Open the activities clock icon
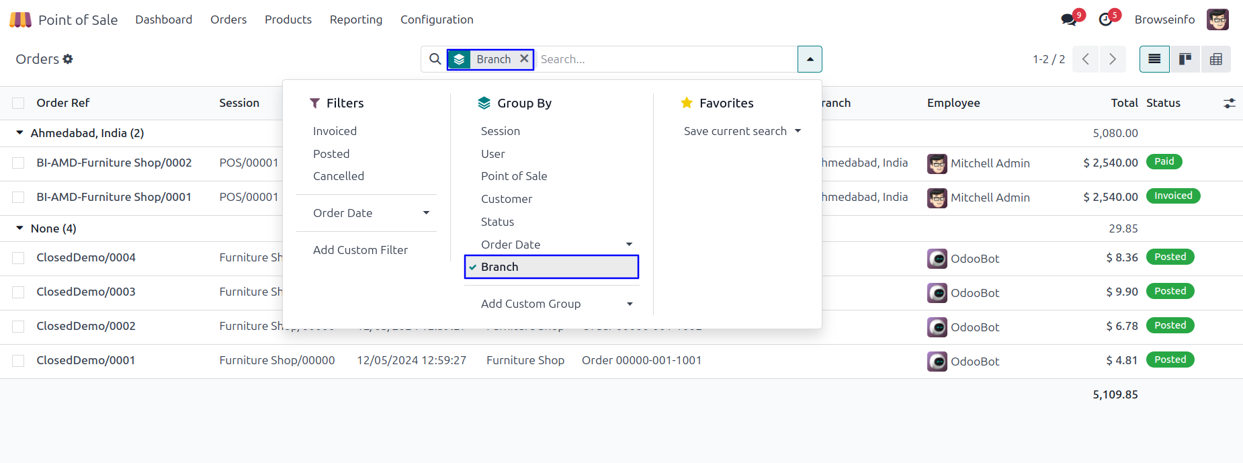 coord(1105,19)
